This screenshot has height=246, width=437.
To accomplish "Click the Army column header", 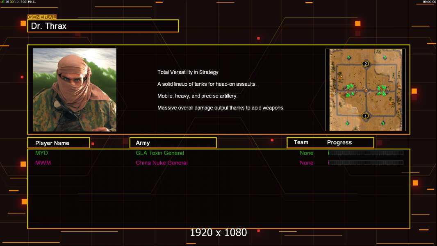I will coord(173,143).
